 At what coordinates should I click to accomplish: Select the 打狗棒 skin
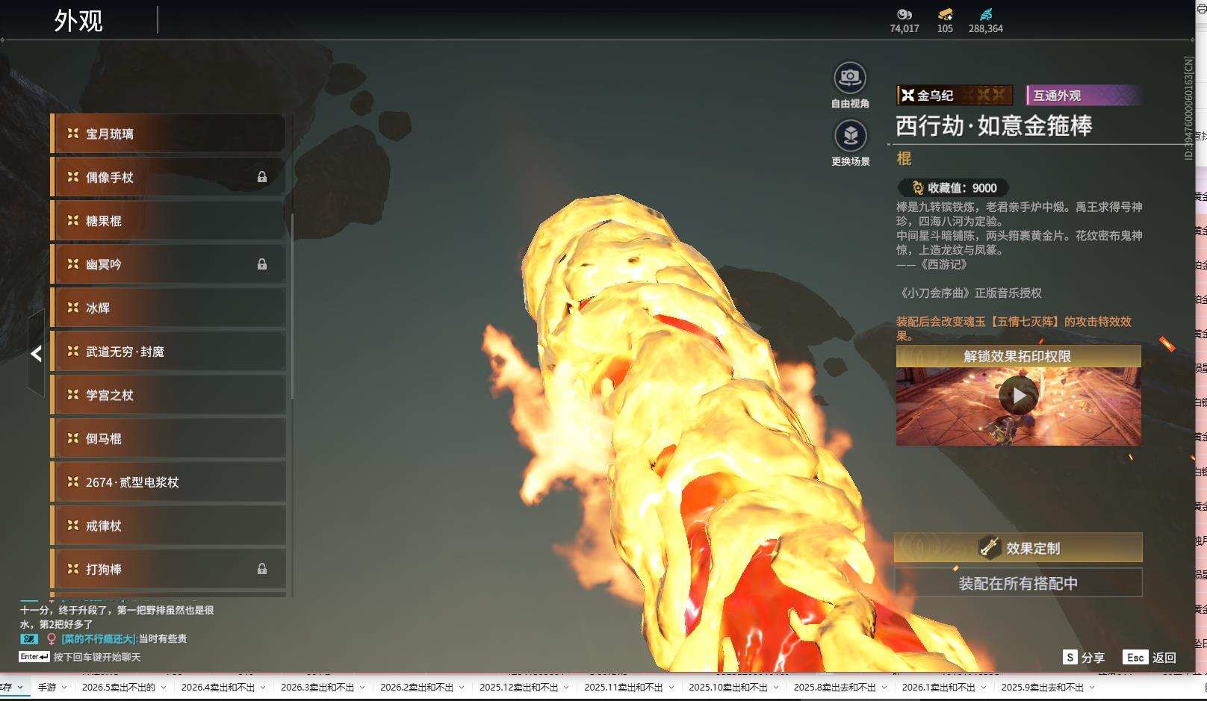click(x=168, y=569)
